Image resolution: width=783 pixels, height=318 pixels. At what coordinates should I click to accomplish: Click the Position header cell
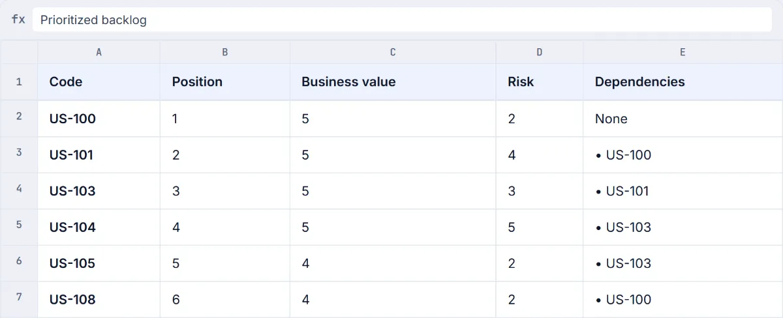pos(225,82)
